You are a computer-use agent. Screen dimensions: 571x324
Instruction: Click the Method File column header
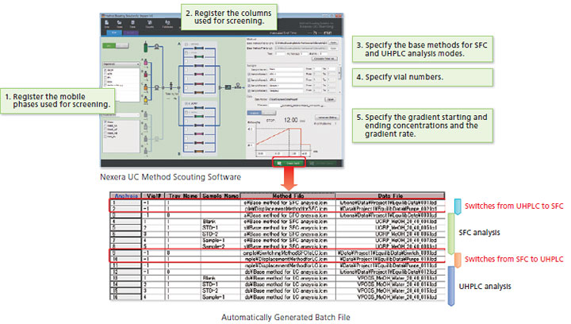coord(288,195)
